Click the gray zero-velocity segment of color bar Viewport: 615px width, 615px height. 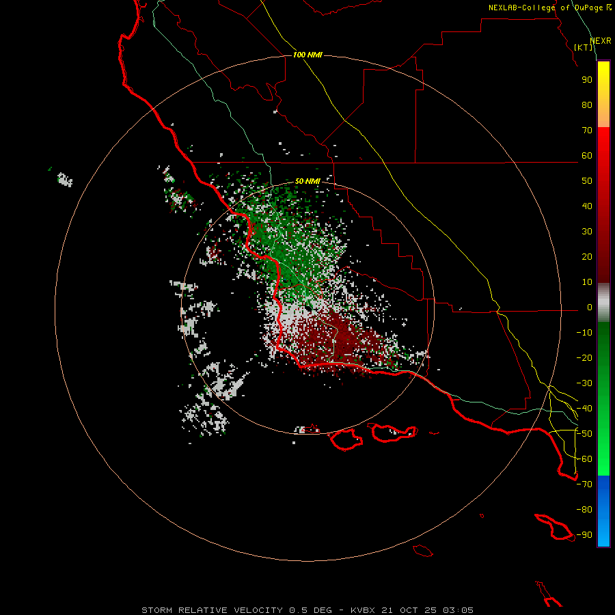click(603, 303)
